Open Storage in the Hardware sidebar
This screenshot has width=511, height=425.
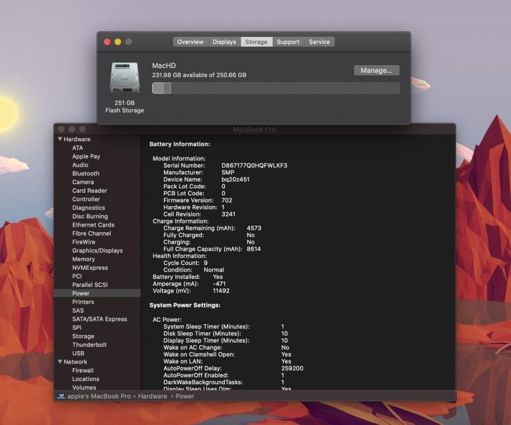point(83,336)
